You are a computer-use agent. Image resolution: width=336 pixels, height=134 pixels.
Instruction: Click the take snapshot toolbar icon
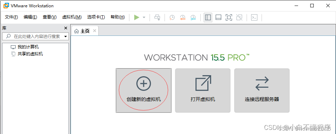(172, 18)
